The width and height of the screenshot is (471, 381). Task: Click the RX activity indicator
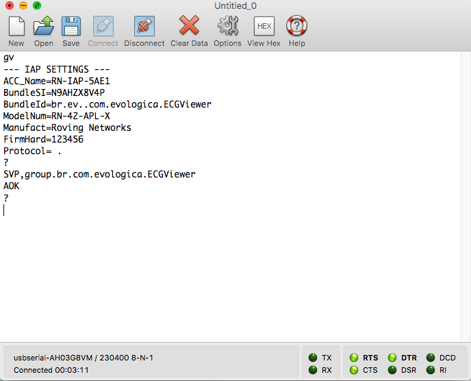313,370
